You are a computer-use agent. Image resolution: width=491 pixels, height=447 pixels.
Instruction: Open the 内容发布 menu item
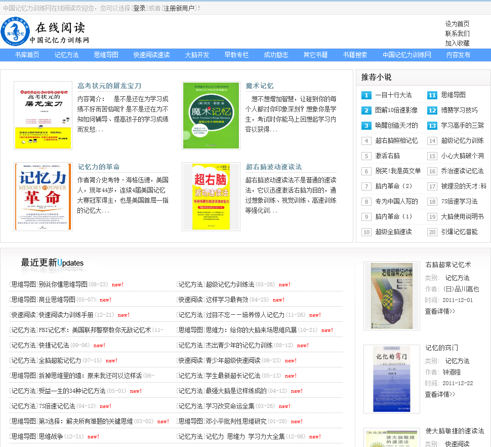point(458,55)
